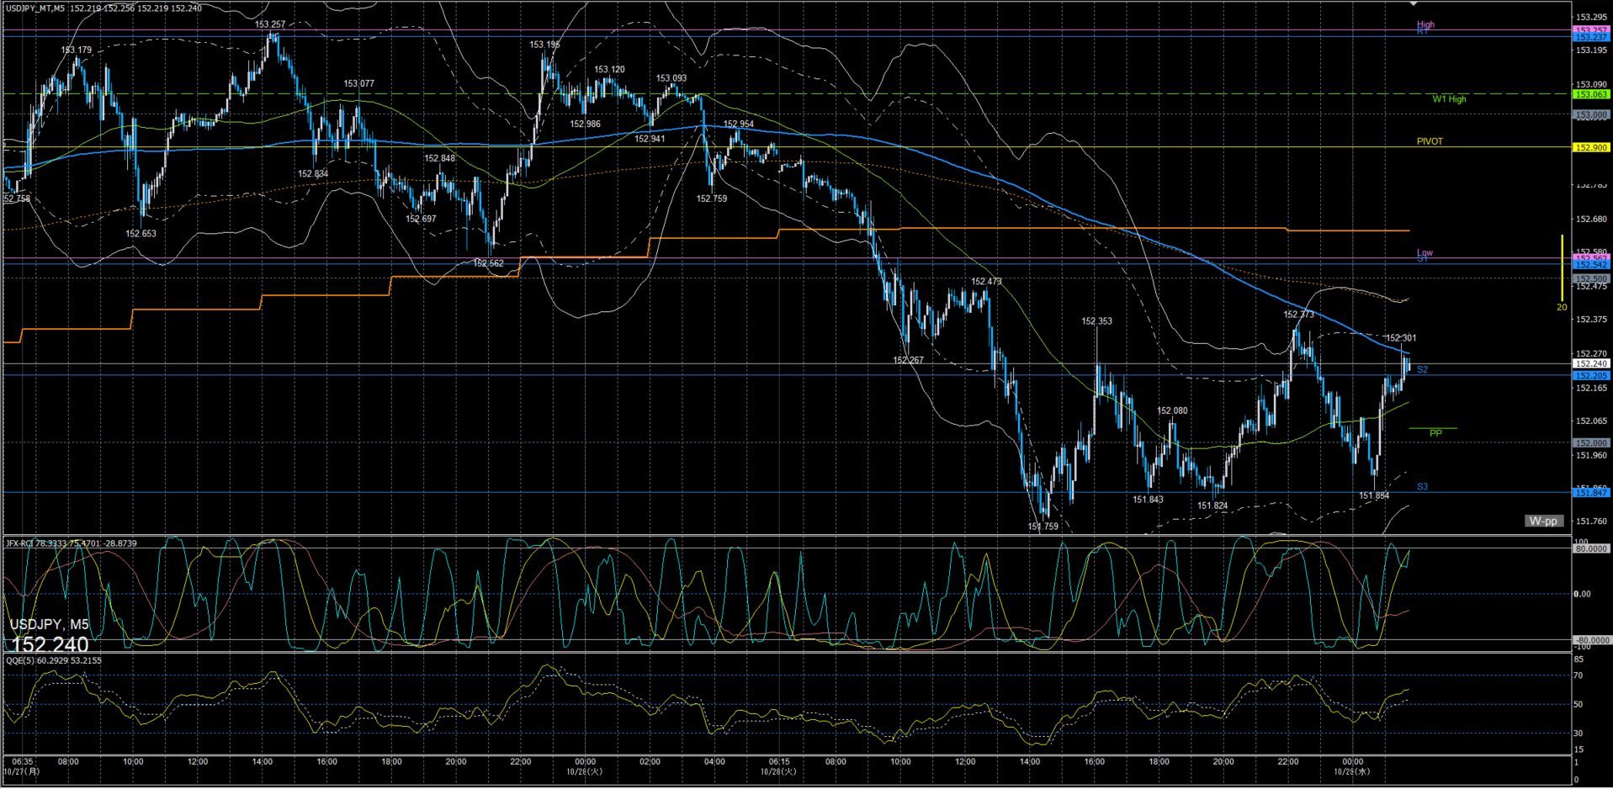The height and width of the screenshot is (789, 1613).
Task: Select the green W1 High label
Action: point(1448,99)
